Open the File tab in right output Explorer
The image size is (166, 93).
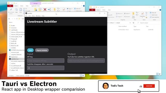[x=92, y=10]
